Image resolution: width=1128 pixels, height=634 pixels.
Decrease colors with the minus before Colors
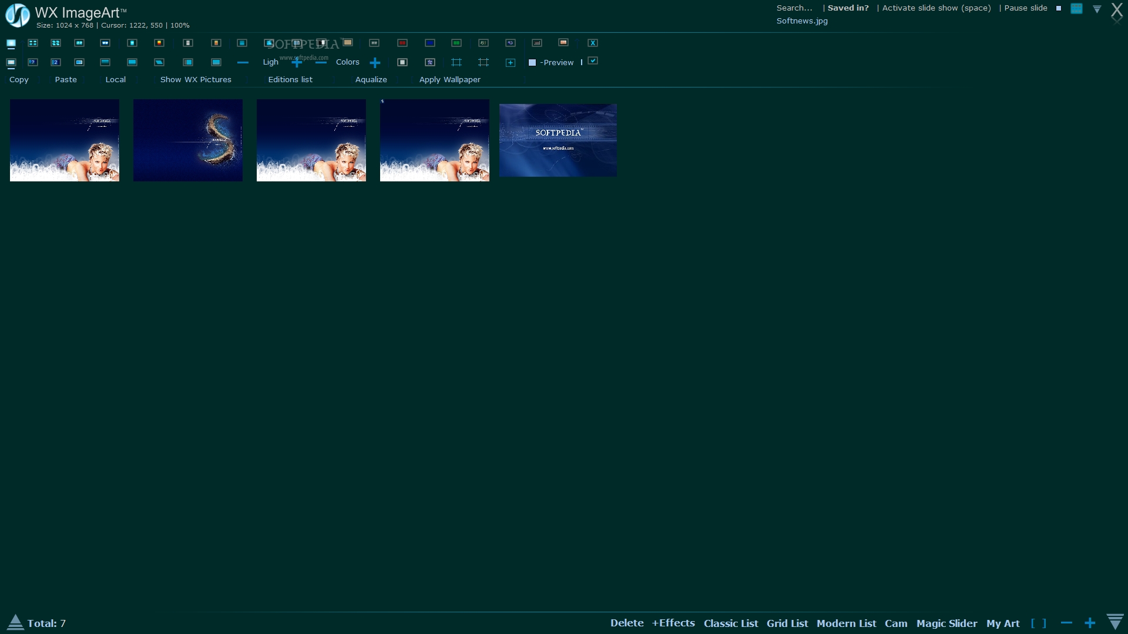(x=321, y=62)
